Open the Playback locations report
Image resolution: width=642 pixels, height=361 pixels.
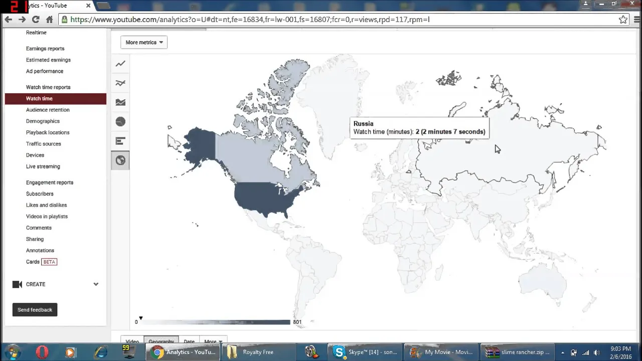(x=48, y=132)
